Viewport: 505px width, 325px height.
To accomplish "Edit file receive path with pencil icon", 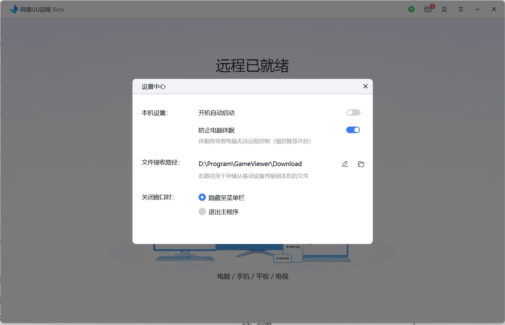I will coord(345,164).
